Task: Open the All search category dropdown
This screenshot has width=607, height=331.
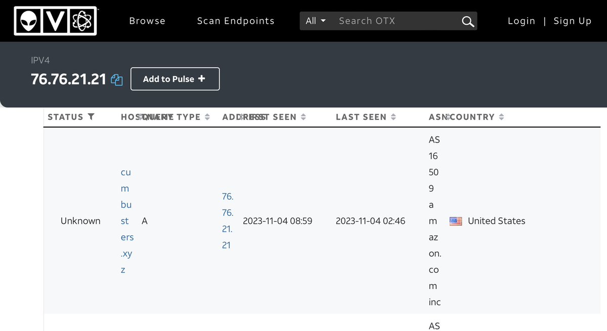Action: [x=316, y=21]
